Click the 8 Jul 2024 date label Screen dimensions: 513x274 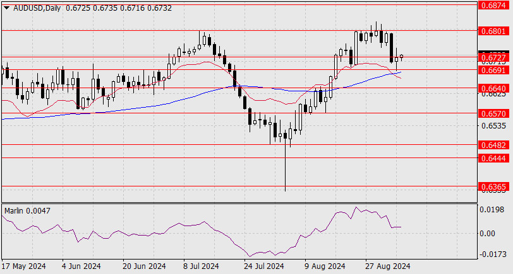click(201, 266)
